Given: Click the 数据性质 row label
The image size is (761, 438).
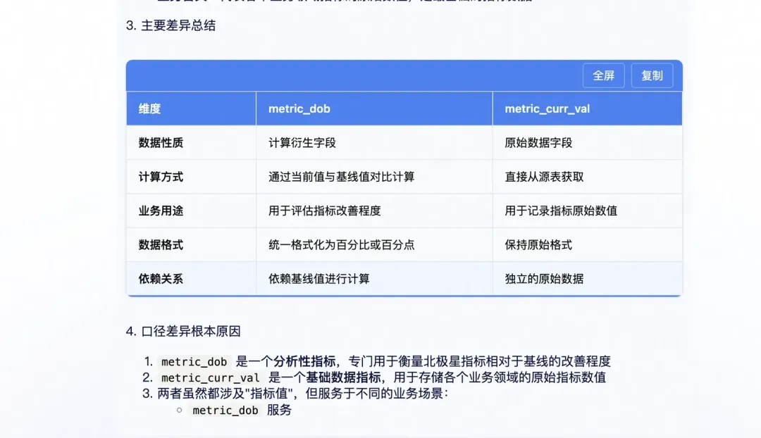Looking at the screenshot, I should (x=161, y=143).
